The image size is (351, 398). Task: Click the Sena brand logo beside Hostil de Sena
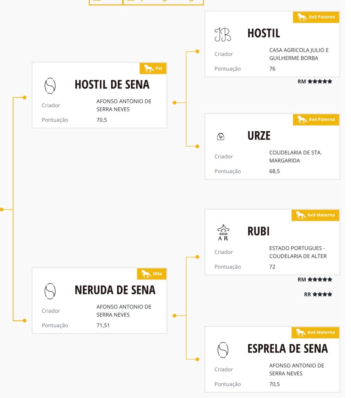[x=50, y=86]
